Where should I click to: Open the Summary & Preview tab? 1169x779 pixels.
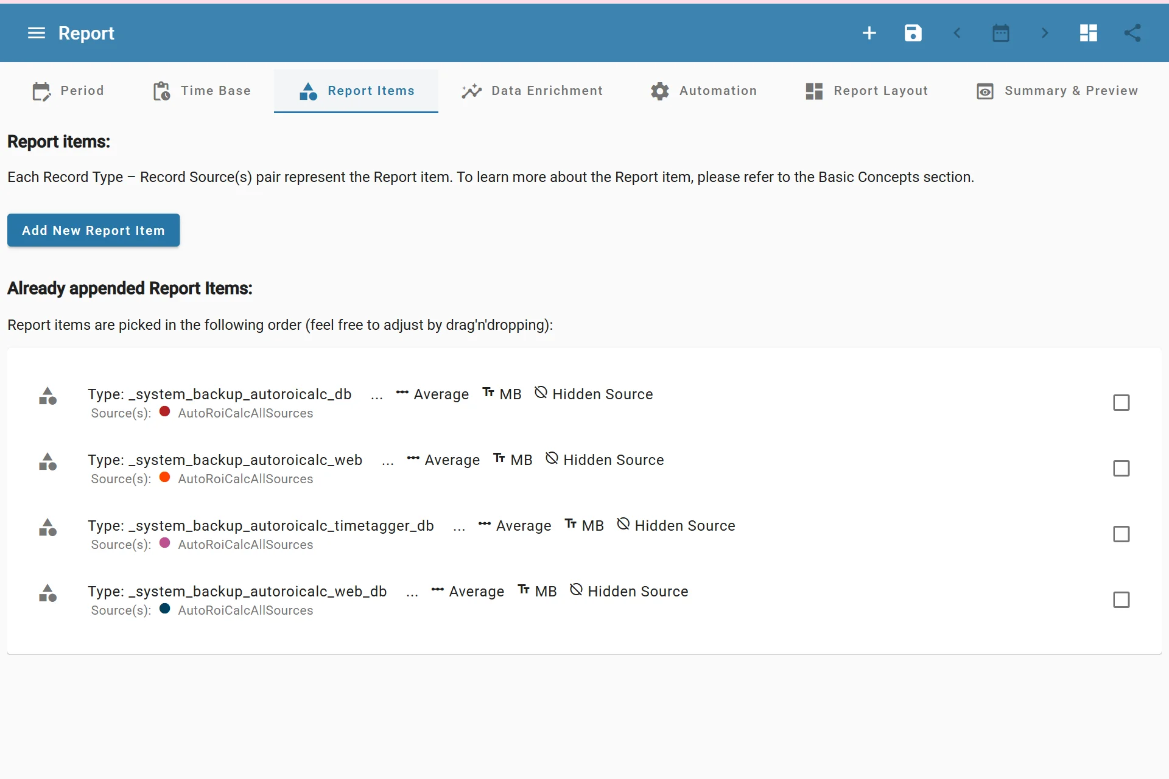(x=1057, y=91)
